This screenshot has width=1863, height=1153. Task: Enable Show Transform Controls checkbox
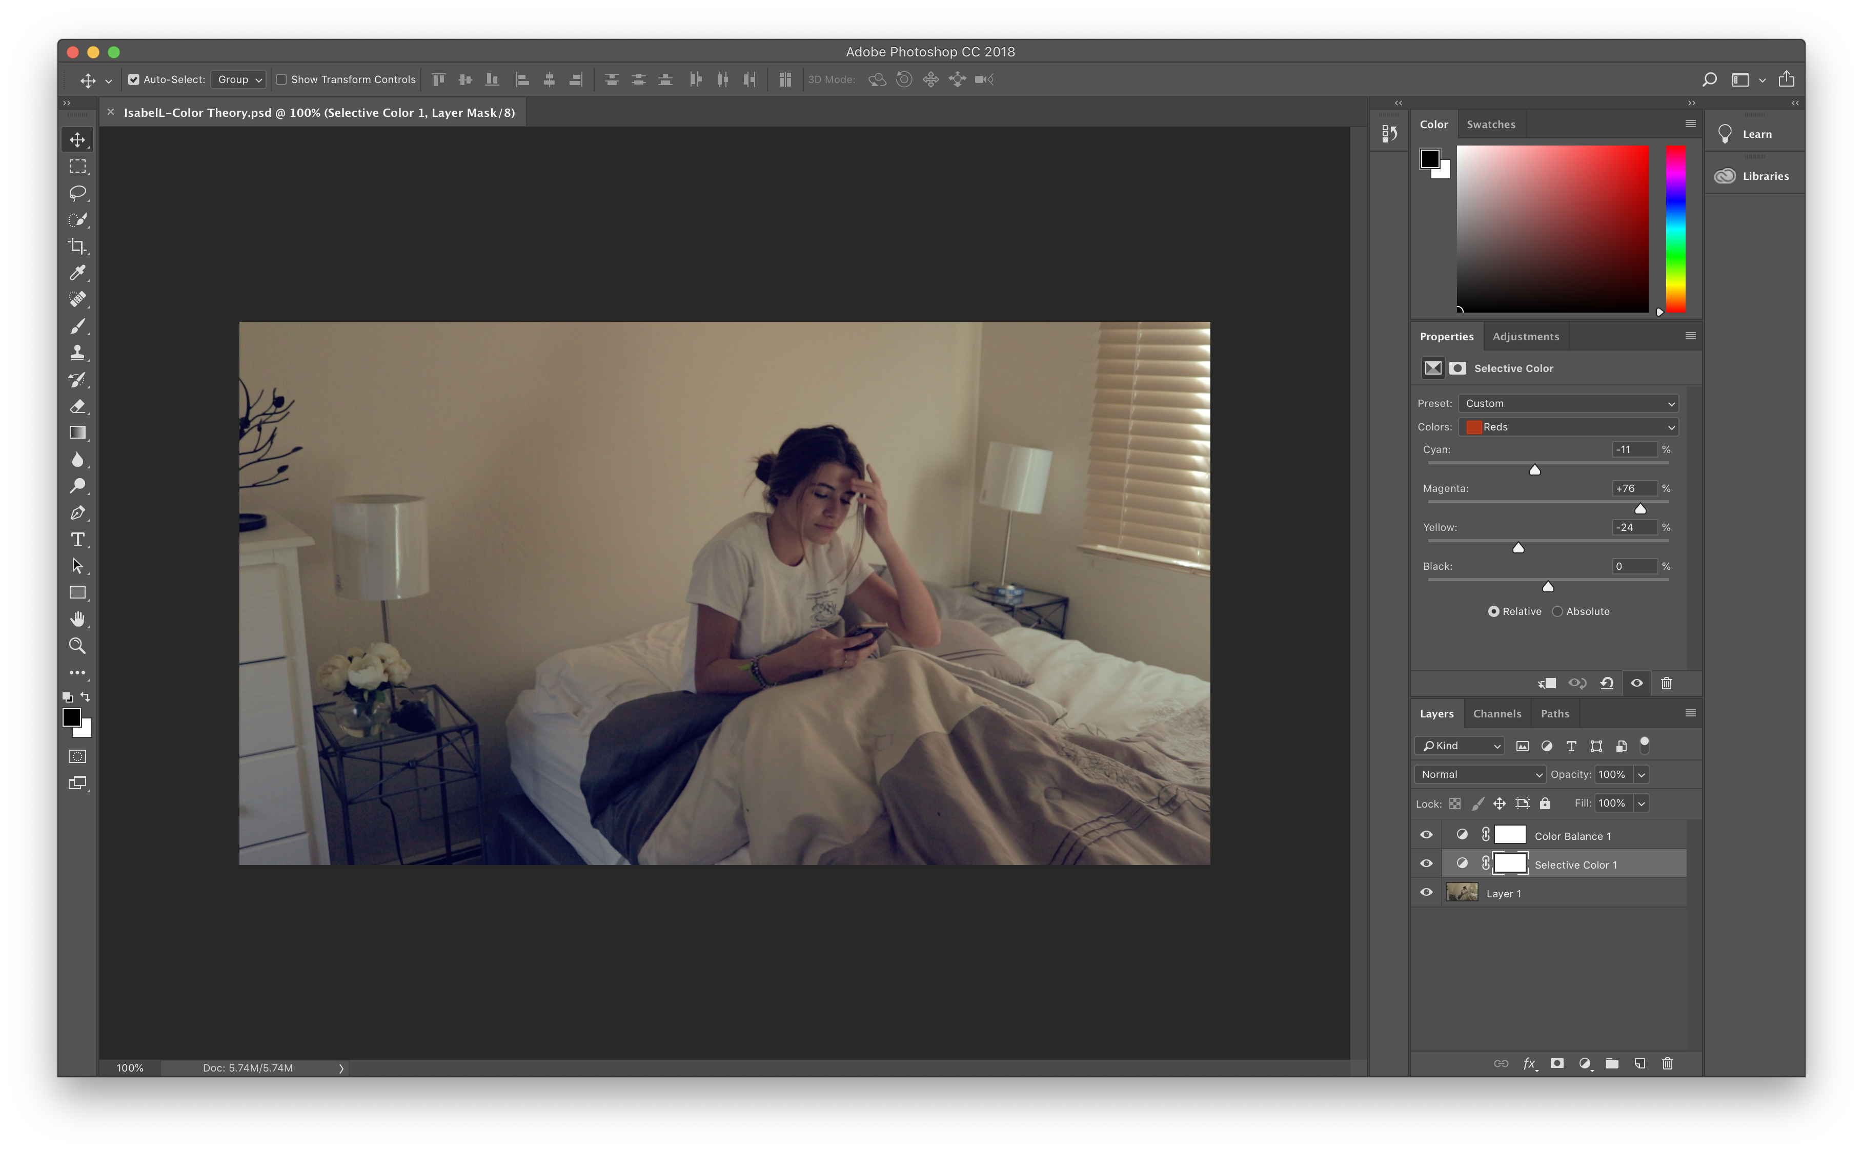tap(281, 79)
